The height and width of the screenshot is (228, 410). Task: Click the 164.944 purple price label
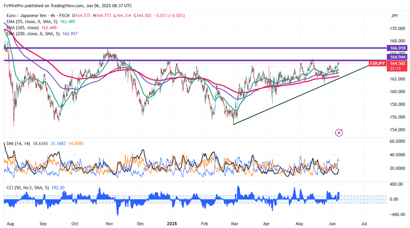pos(397,57)
